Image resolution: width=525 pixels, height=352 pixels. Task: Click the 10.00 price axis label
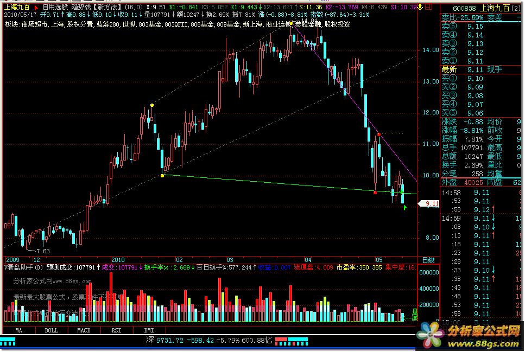pyautogui.click(x=431, y=175)
